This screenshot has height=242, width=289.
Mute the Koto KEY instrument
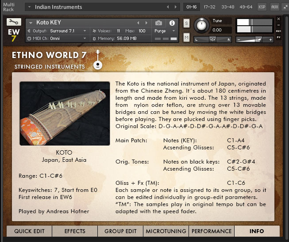coord(186,38)
